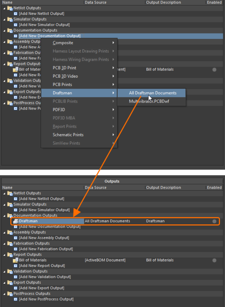Click [Add New Assembly Output] in the lower panel

44,238
